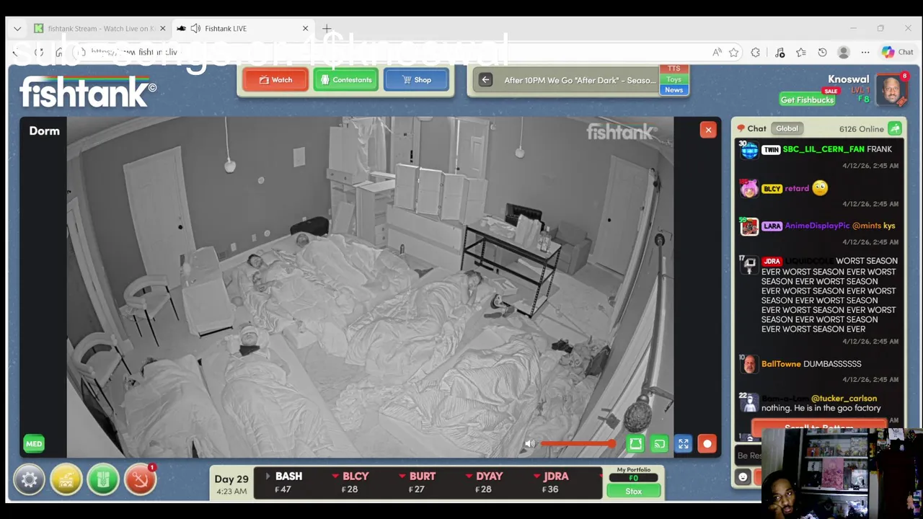Open the green round icon button
The height and width of the screenshot is (519, 923).
tap(103, 479)
